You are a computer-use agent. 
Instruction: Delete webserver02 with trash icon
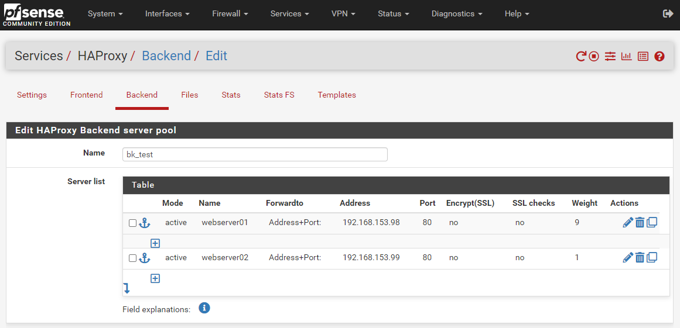coord(640,258)
